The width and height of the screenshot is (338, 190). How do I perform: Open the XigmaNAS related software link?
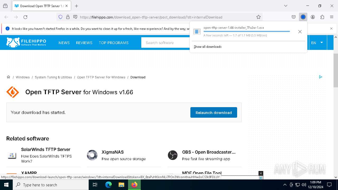[x=112, y=152]
